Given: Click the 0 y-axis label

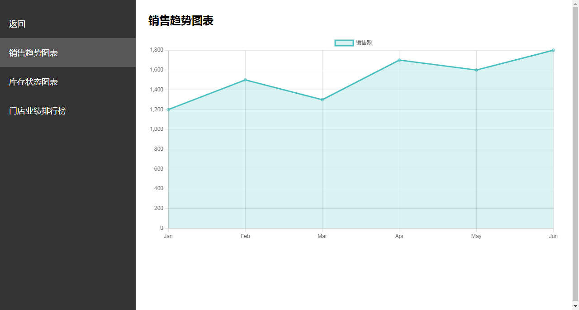Looking at the screenshot, I should (x=161, y=228).
